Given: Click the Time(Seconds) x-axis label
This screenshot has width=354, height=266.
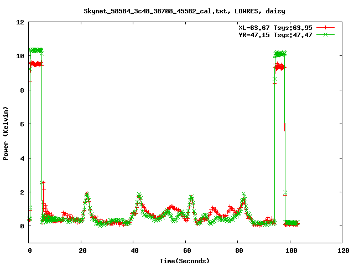Looking at the screenshot, I should click(184, 261).
